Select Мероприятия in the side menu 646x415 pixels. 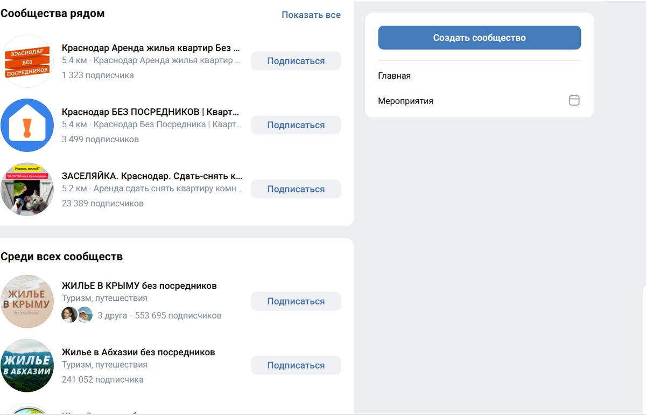pyautogui.click(x=406, y=101)
